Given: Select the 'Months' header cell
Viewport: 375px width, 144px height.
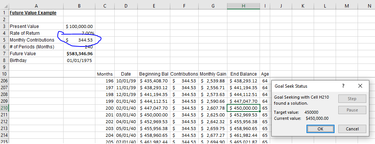Looking at the screenshot, I should point(105,74).
